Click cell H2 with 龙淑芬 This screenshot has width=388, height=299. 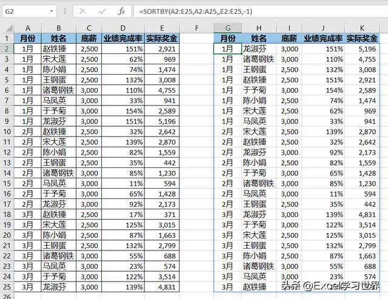click(259, 49)
